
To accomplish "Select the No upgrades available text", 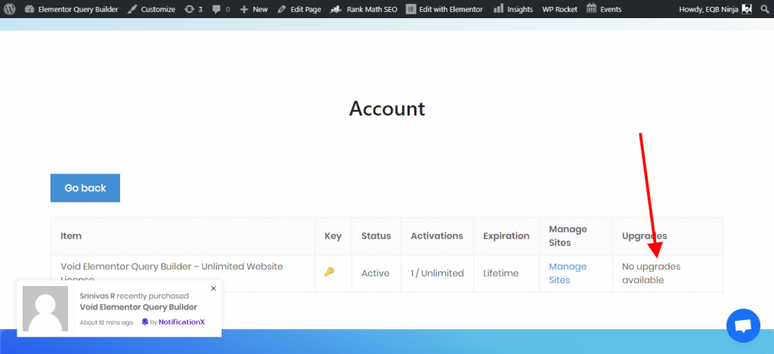I will coord(651,273).
